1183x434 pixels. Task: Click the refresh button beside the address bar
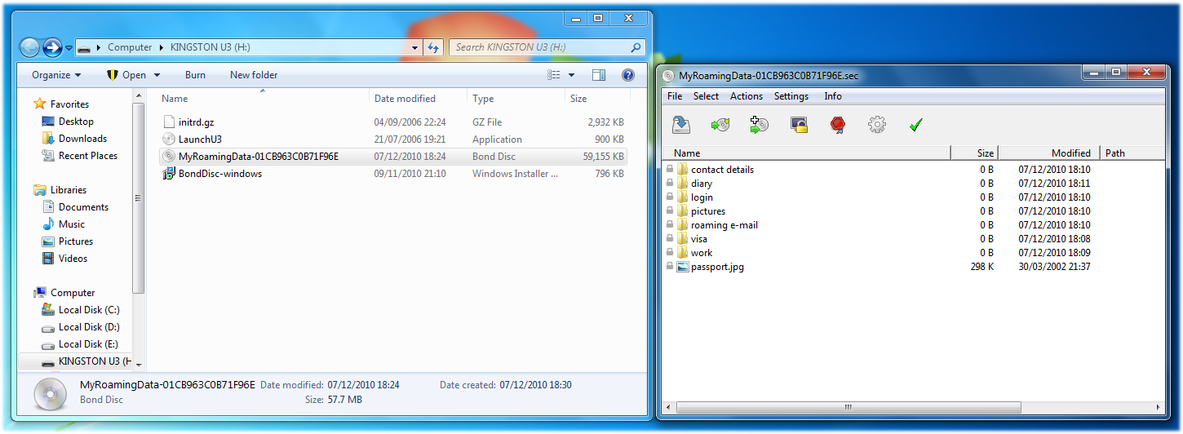click(433, 47)
